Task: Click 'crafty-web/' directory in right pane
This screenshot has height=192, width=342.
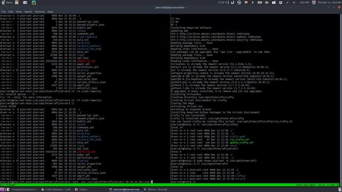Action: pos(237,137)
